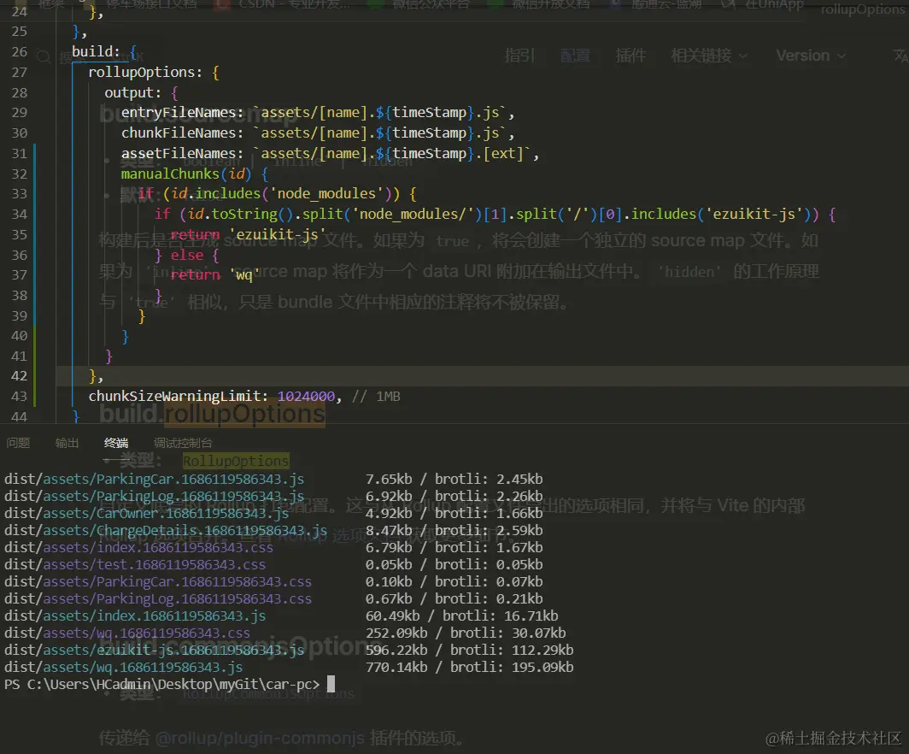Click the '// 1MB' comment
909x754 pixels.
[376, 396]
